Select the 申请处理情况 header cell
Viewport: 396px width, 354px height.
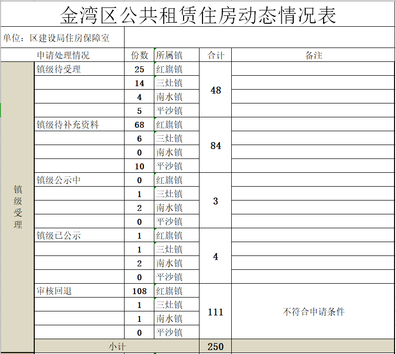[63, 55]
